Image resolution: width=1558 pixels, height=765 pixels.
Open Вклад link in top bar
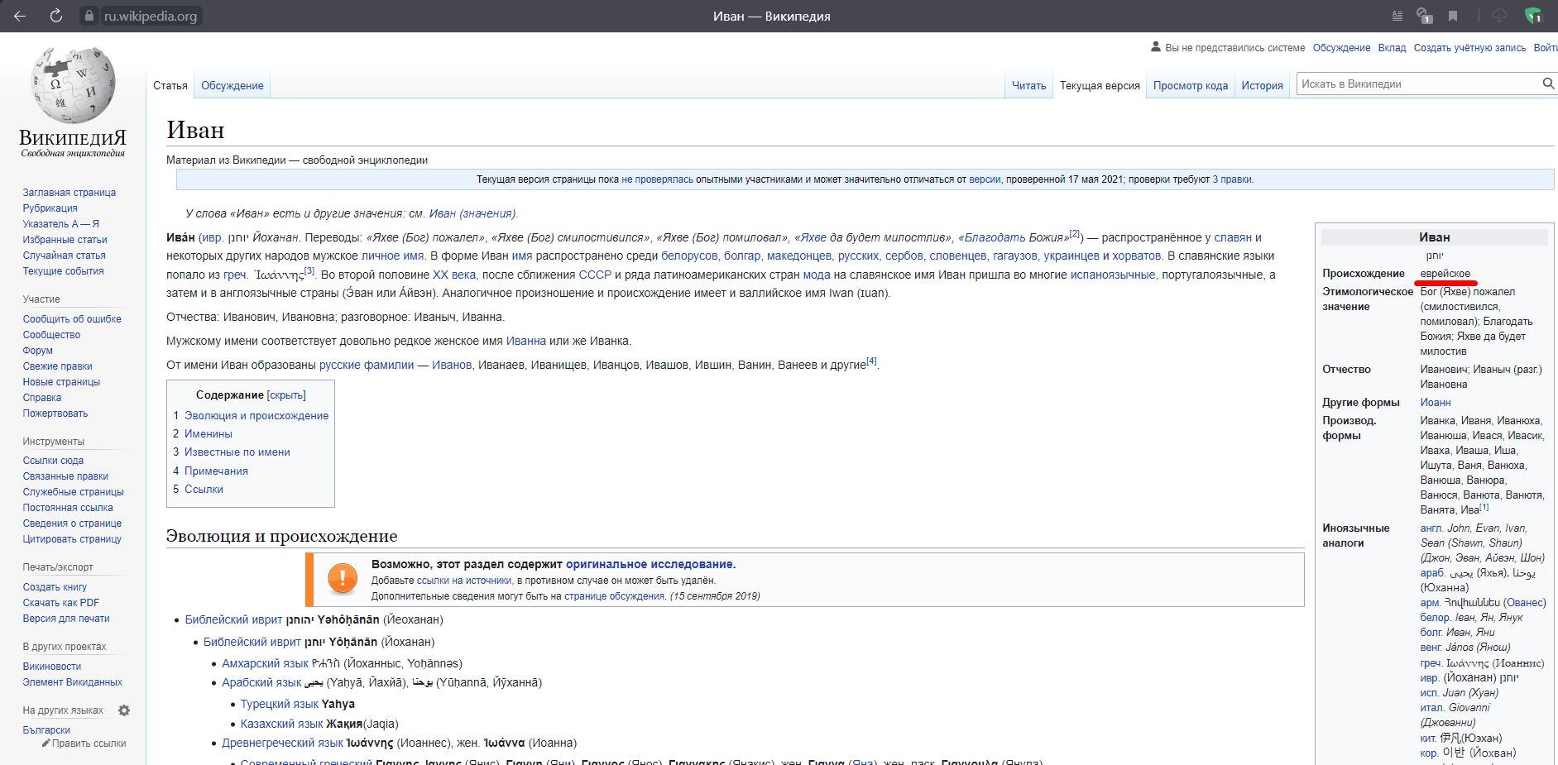(x=1392, y=47)
